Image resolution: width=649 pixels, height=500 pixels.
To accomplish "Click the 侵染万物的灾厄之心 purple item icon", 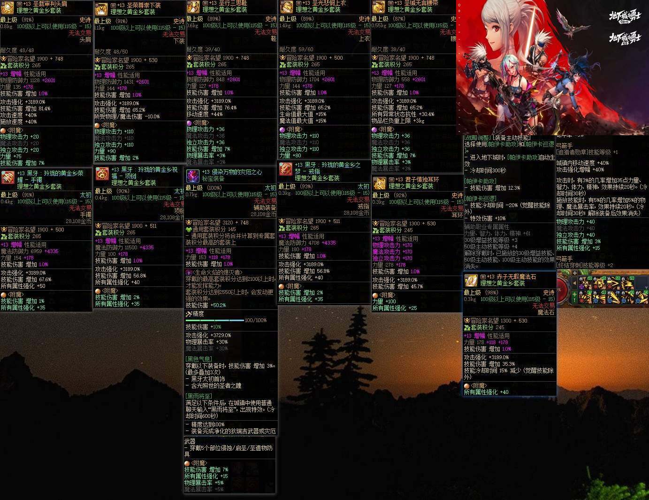I will (193, 176).
